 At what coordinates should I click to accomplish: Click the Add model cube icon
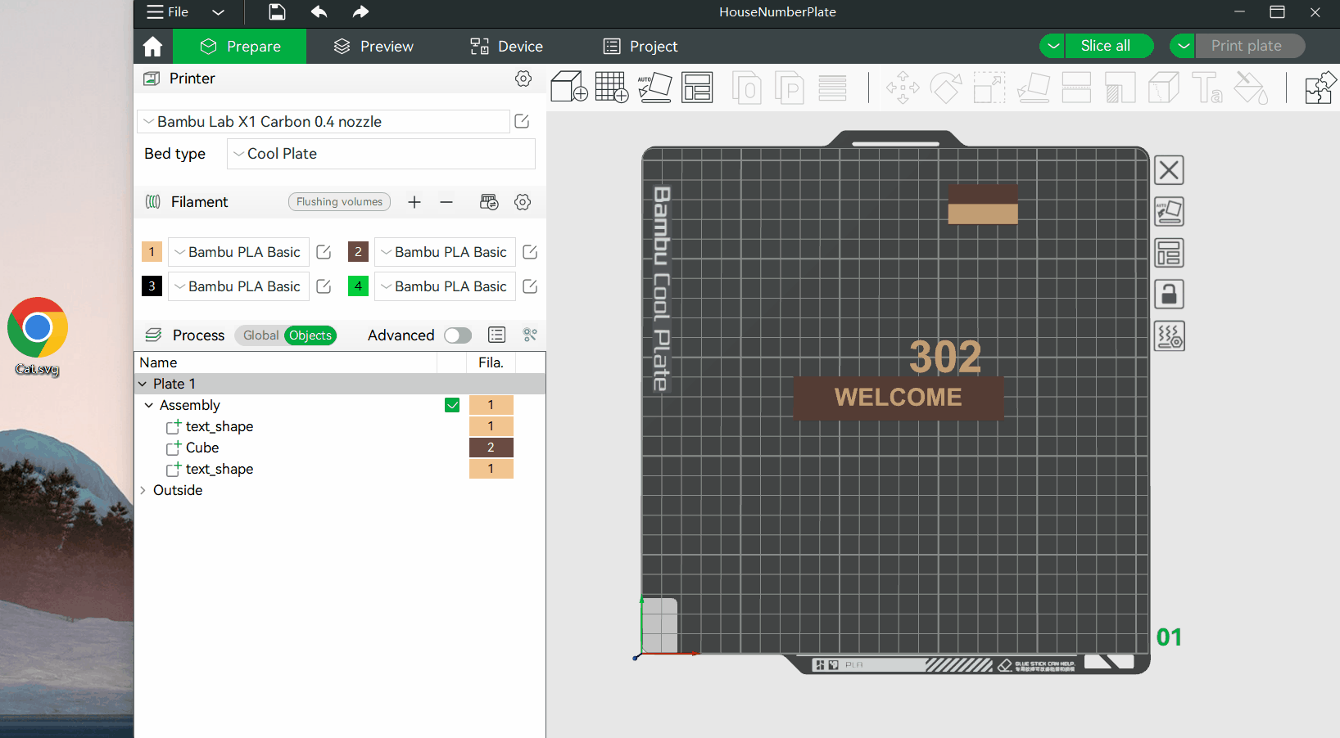(569, 87)
